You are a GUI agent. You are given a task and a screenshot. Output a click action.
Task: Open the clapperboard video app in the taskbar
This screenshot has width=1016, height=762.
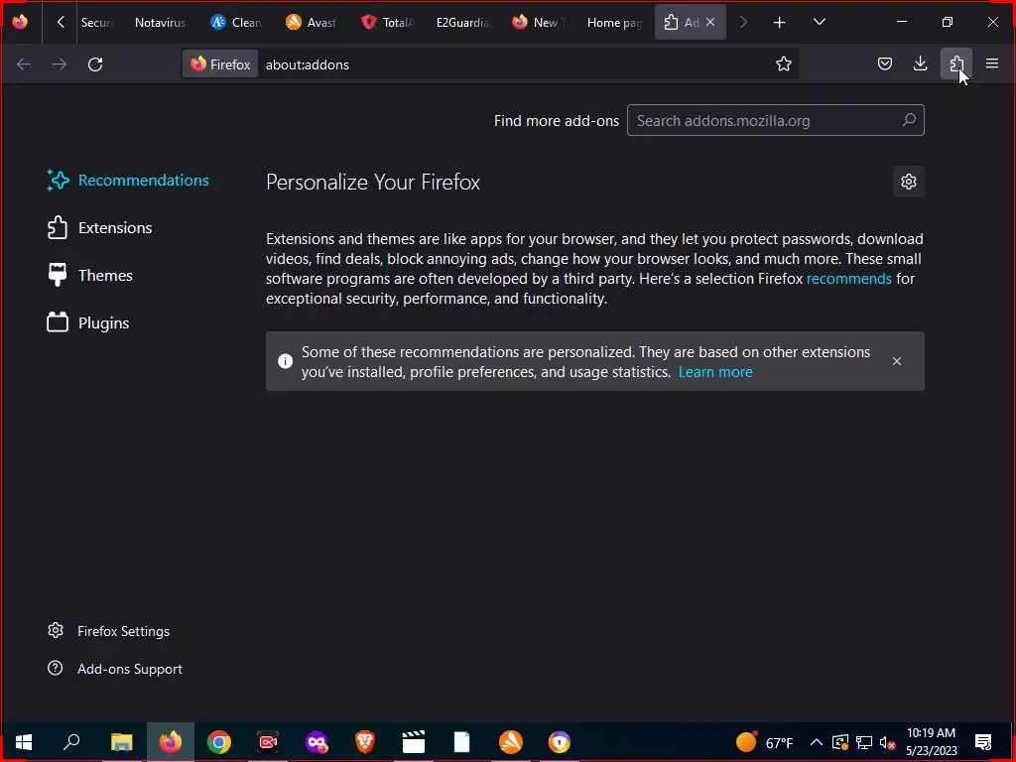pyautogui.click(x=414, y=742)
